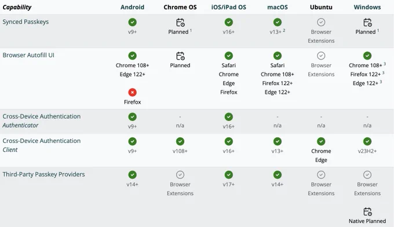Image resolution: width=394 pixels, height=227 pixels.
Task: Click footnote 2 beside macOS v13+
Action: [x=284, y=30]
